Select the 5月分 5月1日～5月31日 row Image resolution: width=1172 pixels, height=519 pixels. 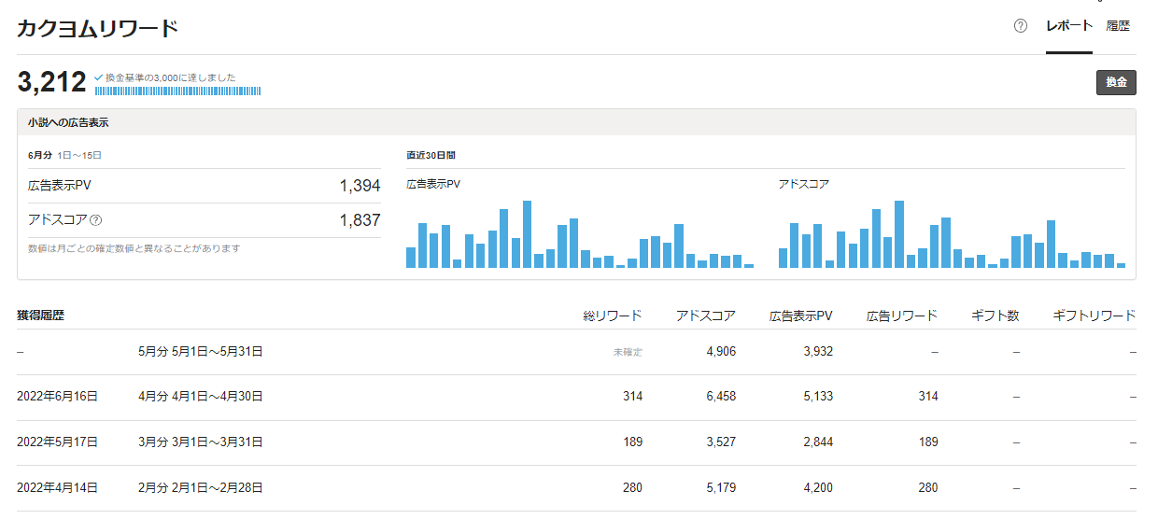(x=200, y=352)
